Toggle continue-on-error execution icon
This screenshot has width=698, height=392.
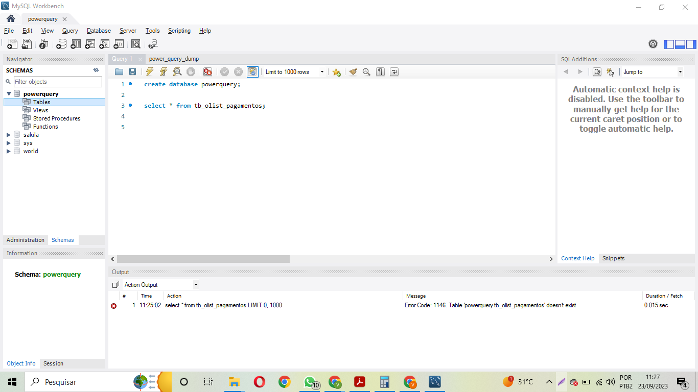pos(207,72)
